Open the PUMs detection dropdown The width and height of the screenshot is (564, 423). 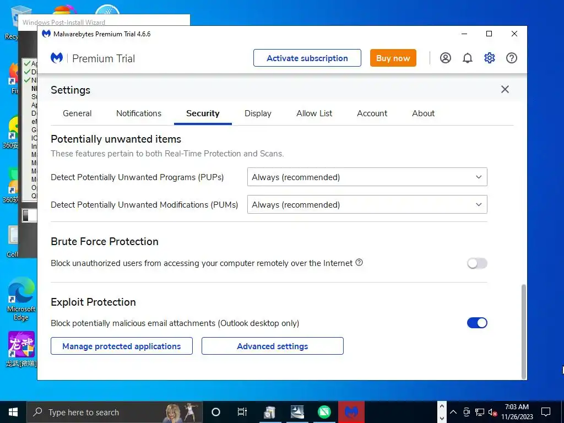pos(367,204)
